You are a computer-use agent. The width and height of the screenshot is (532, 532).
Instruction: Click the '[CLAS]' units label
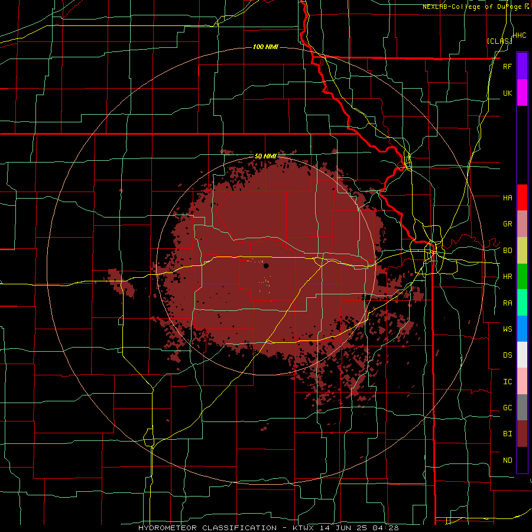pyautogui.click(x=499, y=41)
